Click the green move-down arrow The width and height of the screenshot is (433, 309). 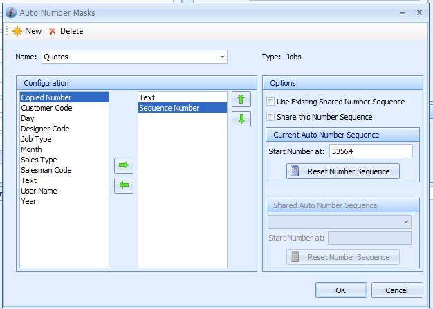[241, 119]
